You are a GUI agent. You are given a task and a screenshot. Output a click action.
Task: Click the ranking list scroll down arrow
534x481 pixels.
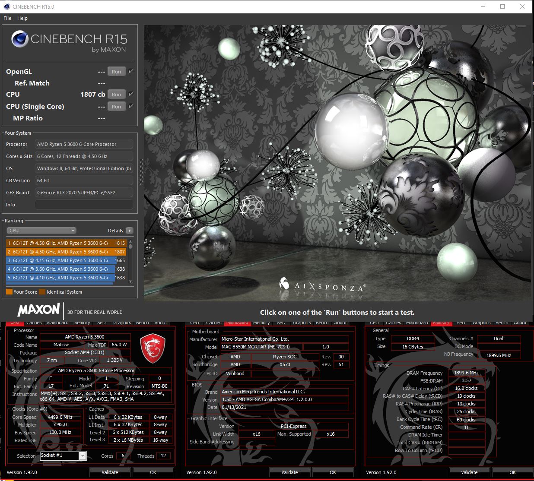click(x=130, y=282)
